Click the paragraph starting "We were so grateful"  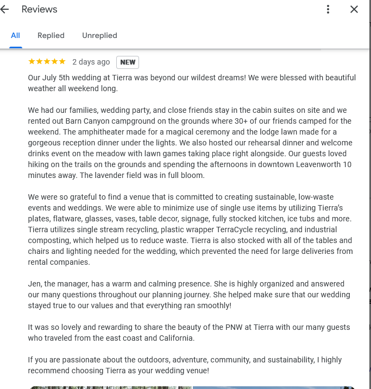(x=190, y=229)
